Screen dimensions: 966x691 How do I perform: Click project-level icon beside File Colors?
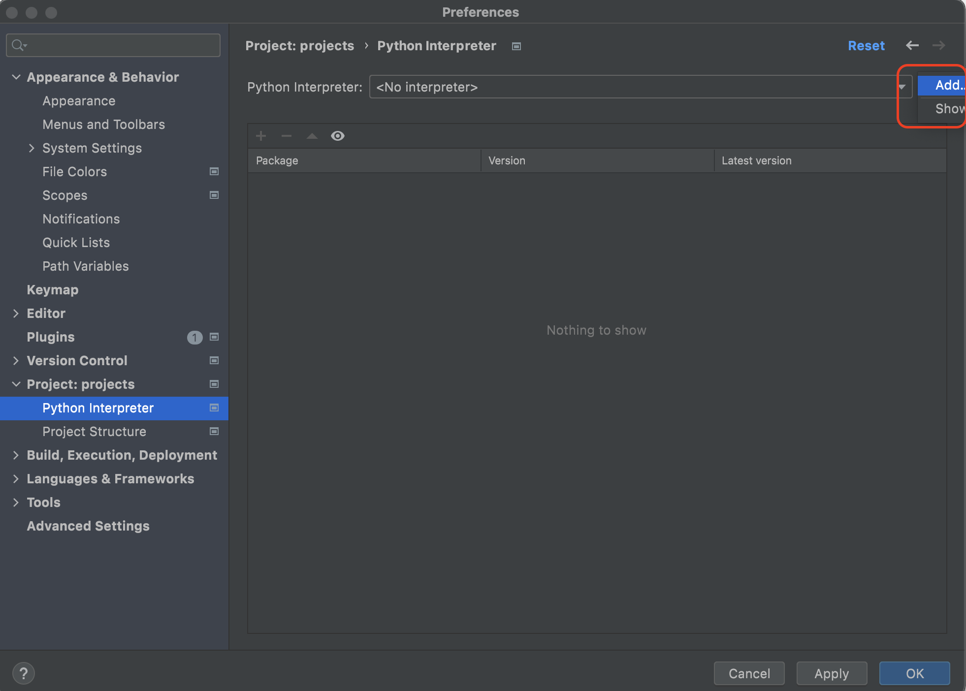(214, 172)
